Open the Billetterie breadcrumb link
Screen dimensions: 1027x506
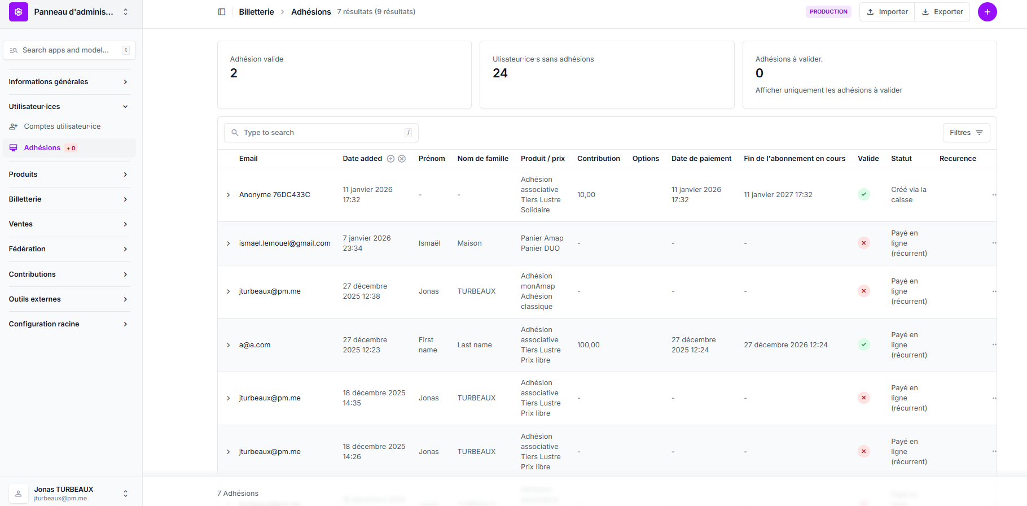[256, 12]
